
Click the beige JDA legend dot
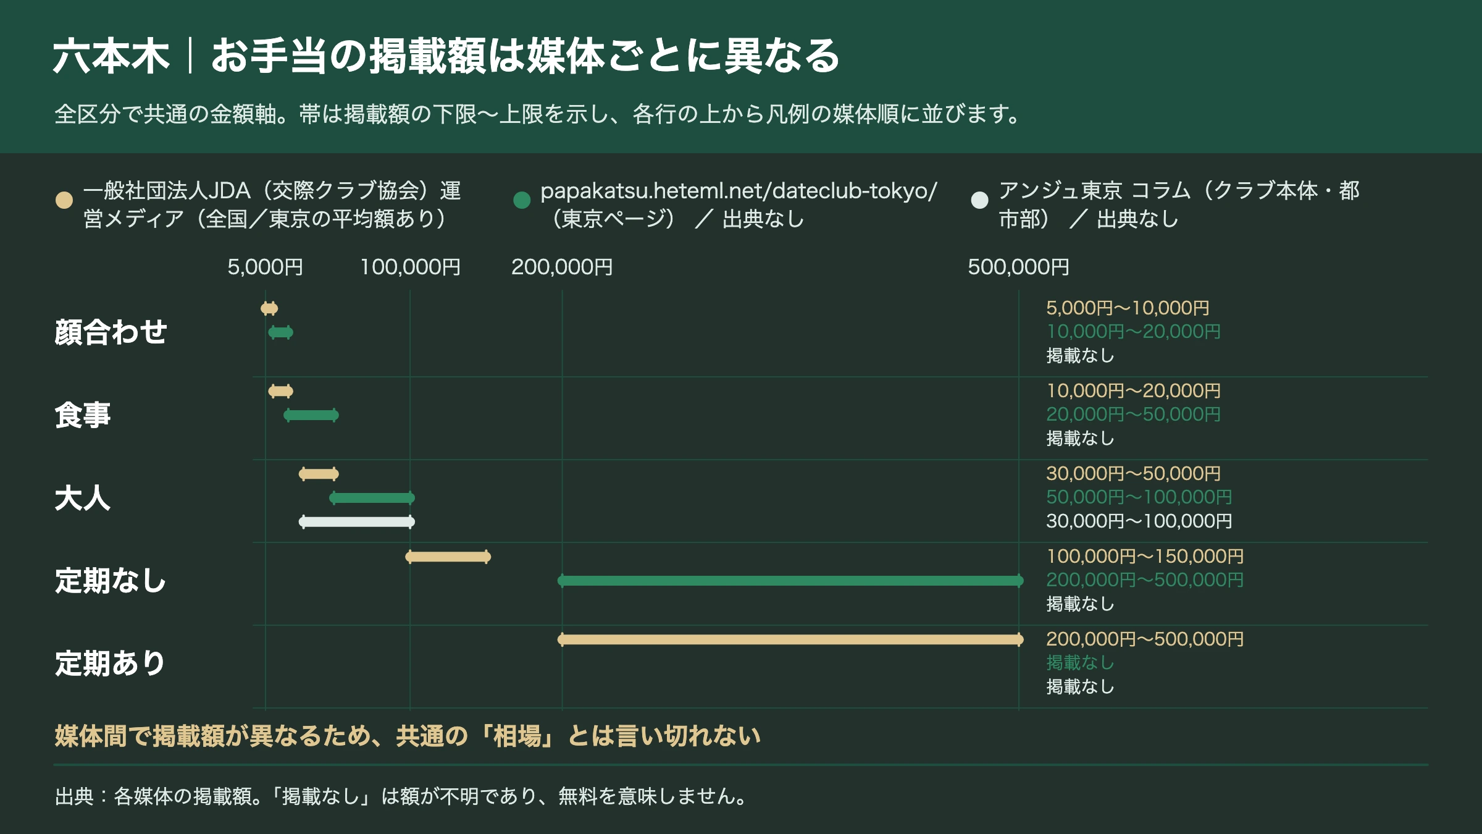[x=64, y=200]
